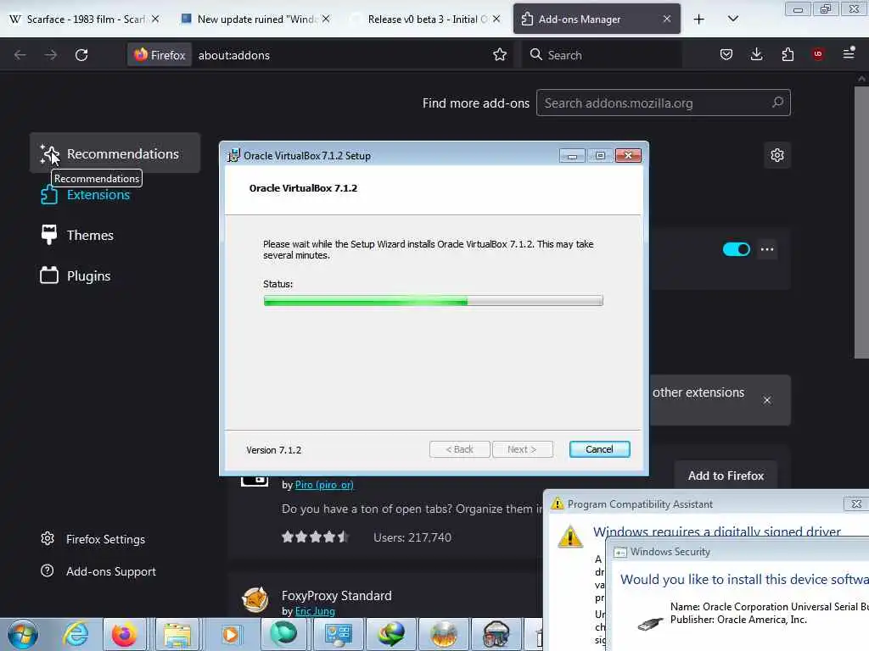Click the star rating of tab extension
This screenshot has width=869, height=651.
(315, 537)
